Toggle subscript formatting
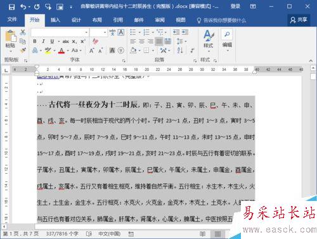 click(74, 41)
